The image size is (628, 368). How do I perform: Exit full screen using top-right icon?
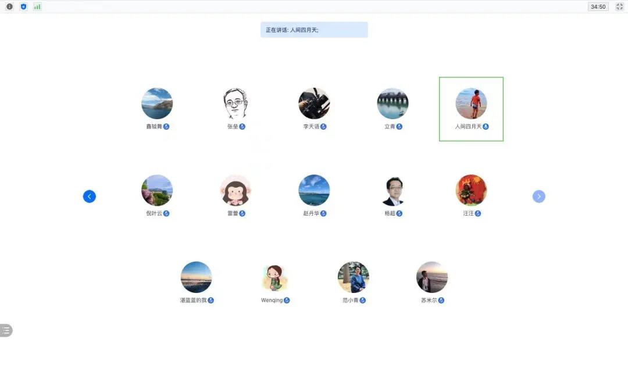tap(619, 7)
